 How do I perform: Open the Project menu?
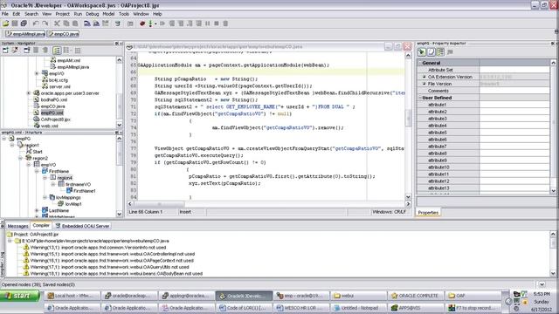[x=62, y=14]
